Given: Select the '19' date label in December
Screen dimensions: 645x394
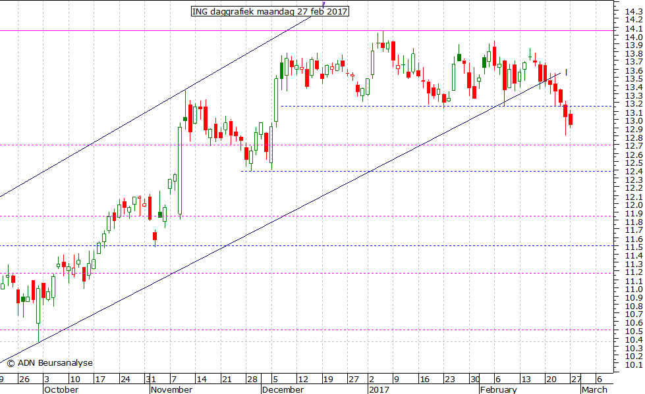Looking at the screenshot, I should coord(328,379).
